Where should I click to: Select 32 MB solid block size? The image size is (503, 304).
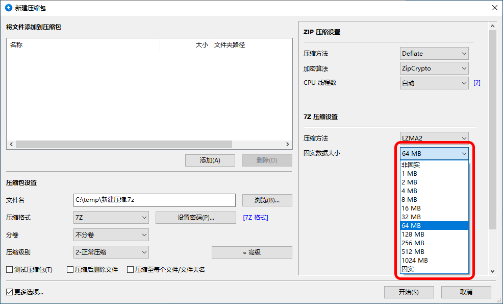(434, 217)
